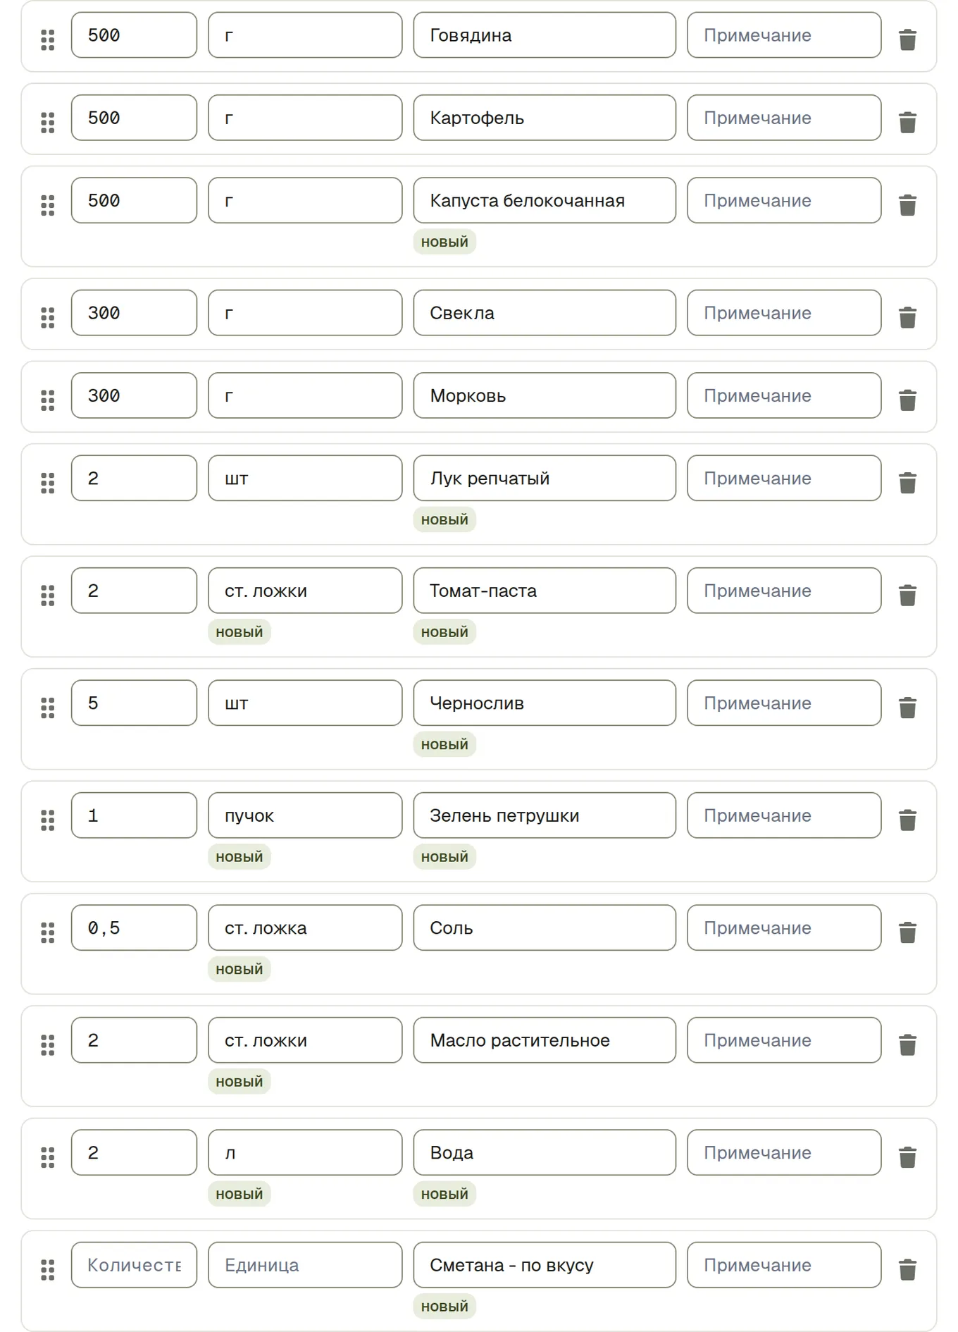Click the Примечание field for Зелень петрушки
This screenshot has height=1332, width=958.
(x=784, y=815)
